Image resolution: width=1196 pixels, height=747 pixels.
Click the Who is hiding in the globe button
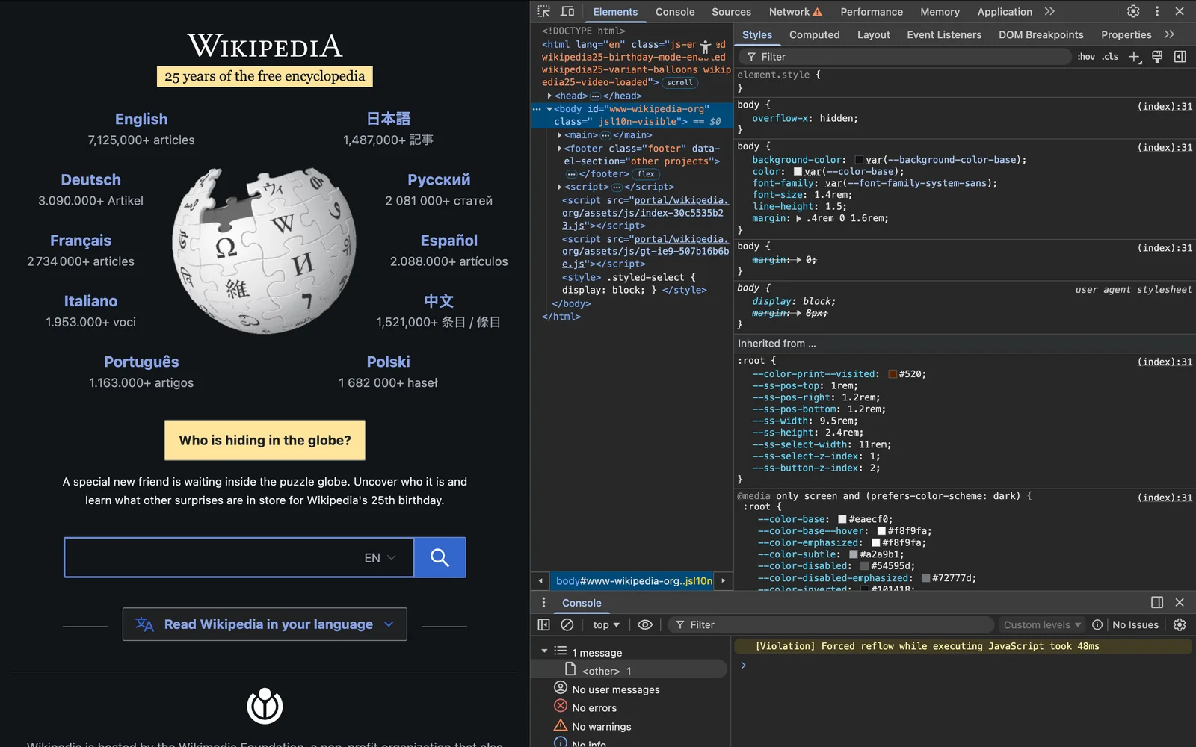point(265,440)
